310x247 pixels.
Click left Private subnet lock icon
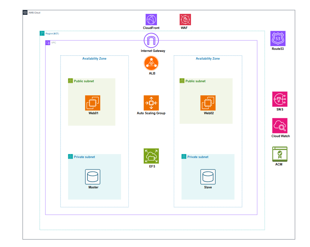pos(70,156)
